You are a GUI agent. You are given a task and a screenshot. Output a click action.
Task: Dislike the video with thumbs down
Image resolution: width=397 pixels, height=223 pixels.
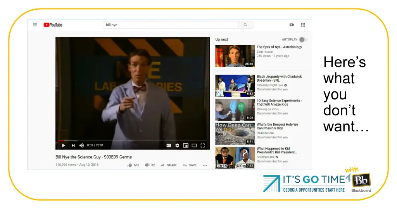147,165
